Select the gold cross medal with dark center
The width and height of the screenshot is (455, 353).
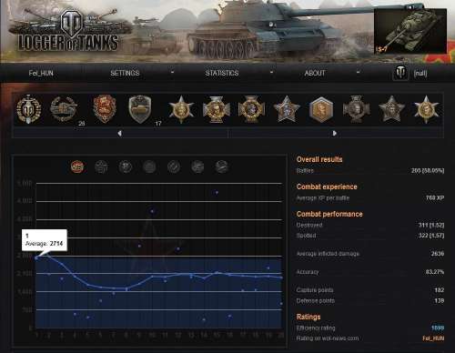tap(251, 109)
